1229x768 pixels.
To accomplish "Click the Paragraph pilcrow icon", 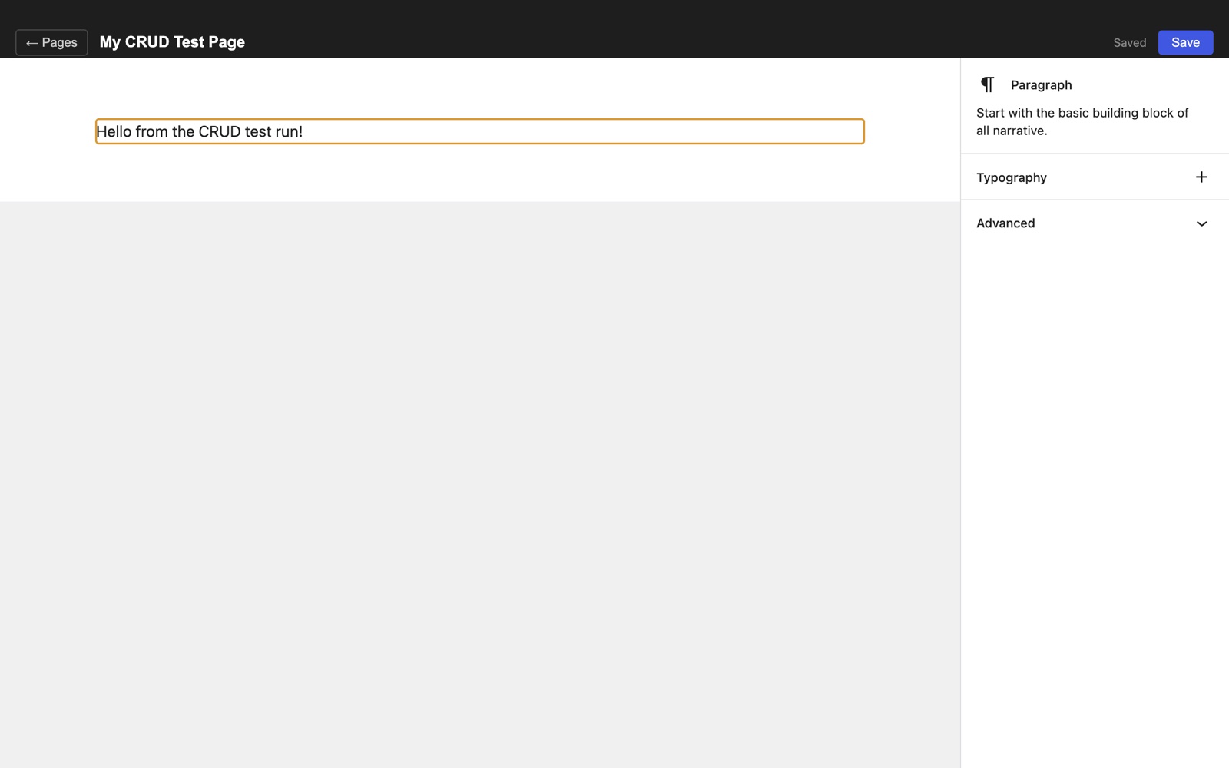I will [x=988, y=84].
